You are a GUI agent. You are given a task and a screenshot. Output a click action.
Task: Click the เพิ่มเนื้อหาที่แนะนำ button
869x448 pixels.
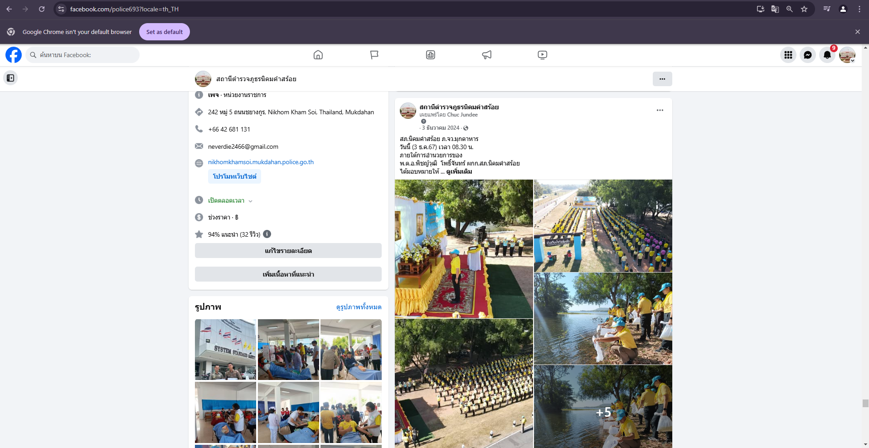coord(288,274)
